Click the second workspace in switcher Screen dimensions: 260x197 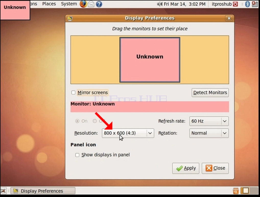[x=254, y=191]
